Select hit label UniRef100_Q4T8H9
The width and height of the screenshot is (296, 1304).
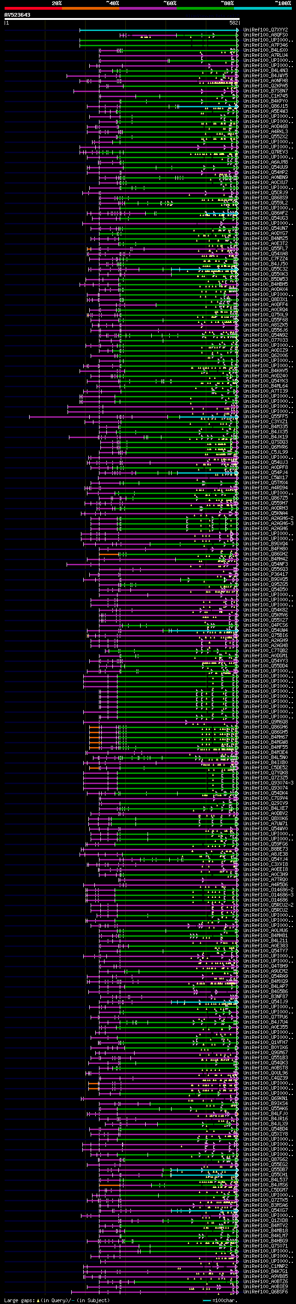tap(265, 966)
